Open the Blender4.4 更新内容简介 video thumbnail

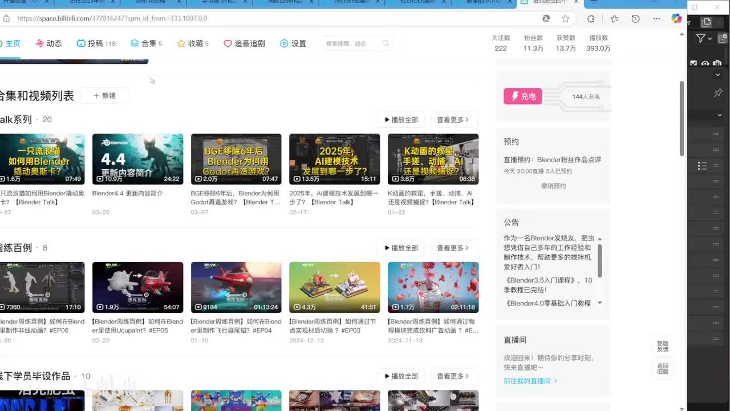click(x=137, y=159)
